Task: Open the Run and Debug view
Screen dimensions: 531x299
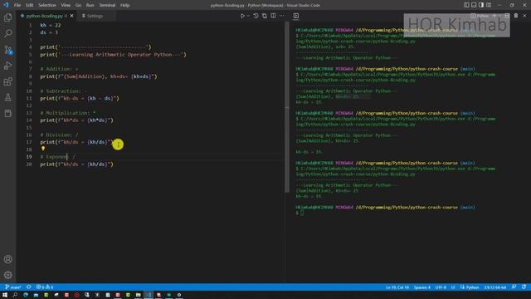Action: point(7,66)
